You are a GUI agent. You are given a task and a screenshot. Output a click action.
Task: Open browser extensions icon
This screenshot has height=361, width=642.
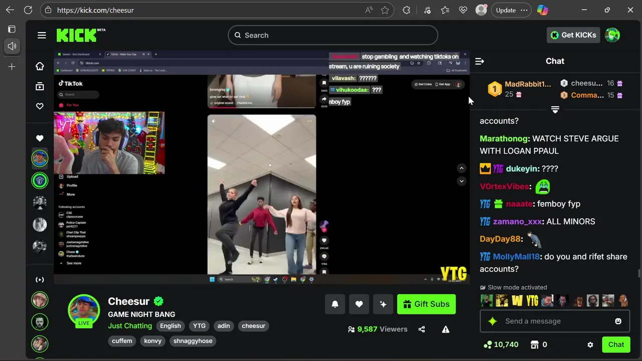406,10
